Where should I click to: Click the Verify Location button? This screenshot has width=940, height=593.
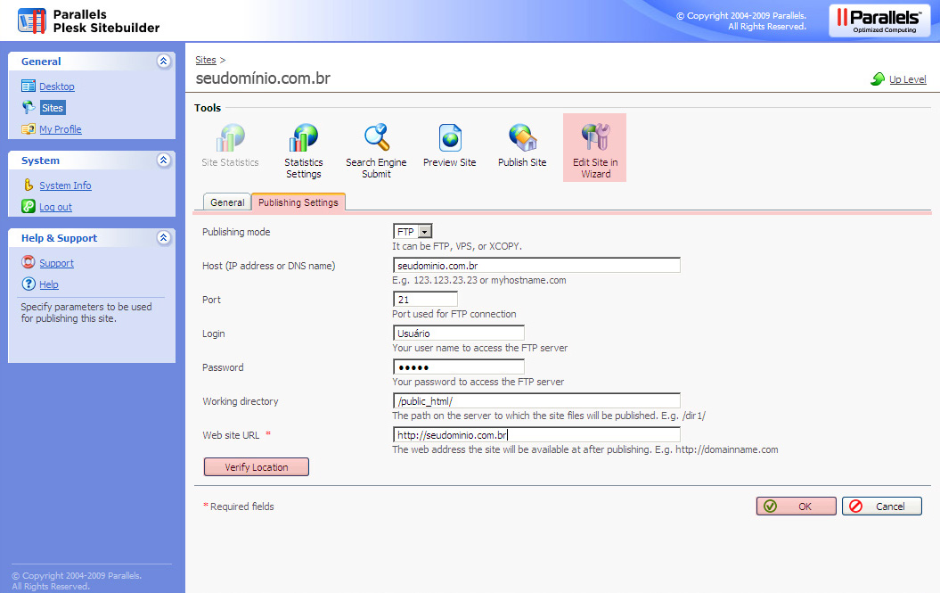tap(257, 467)
